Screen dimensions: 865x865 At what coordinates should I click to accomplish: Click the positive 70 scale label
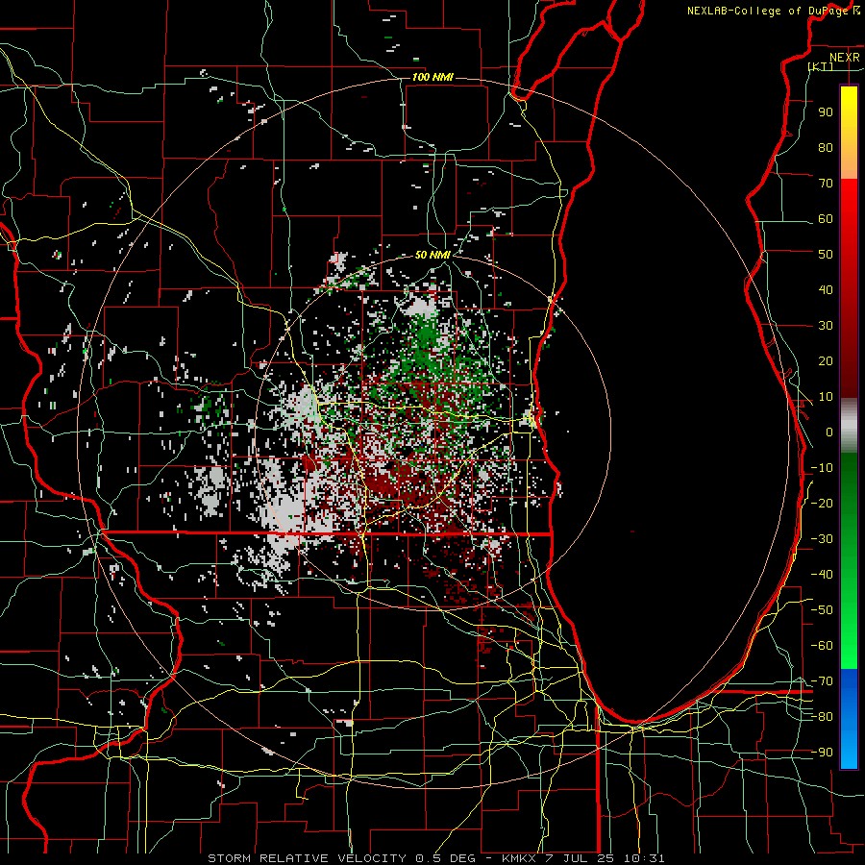point(826,184)
